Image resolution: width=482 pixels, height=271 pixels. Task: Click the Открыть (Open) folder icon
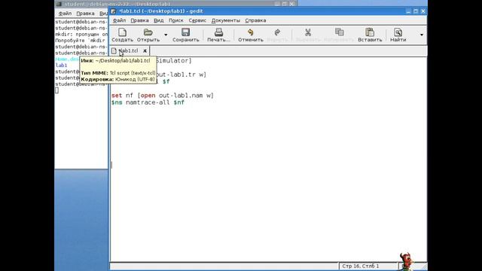[x=148, y=32]
